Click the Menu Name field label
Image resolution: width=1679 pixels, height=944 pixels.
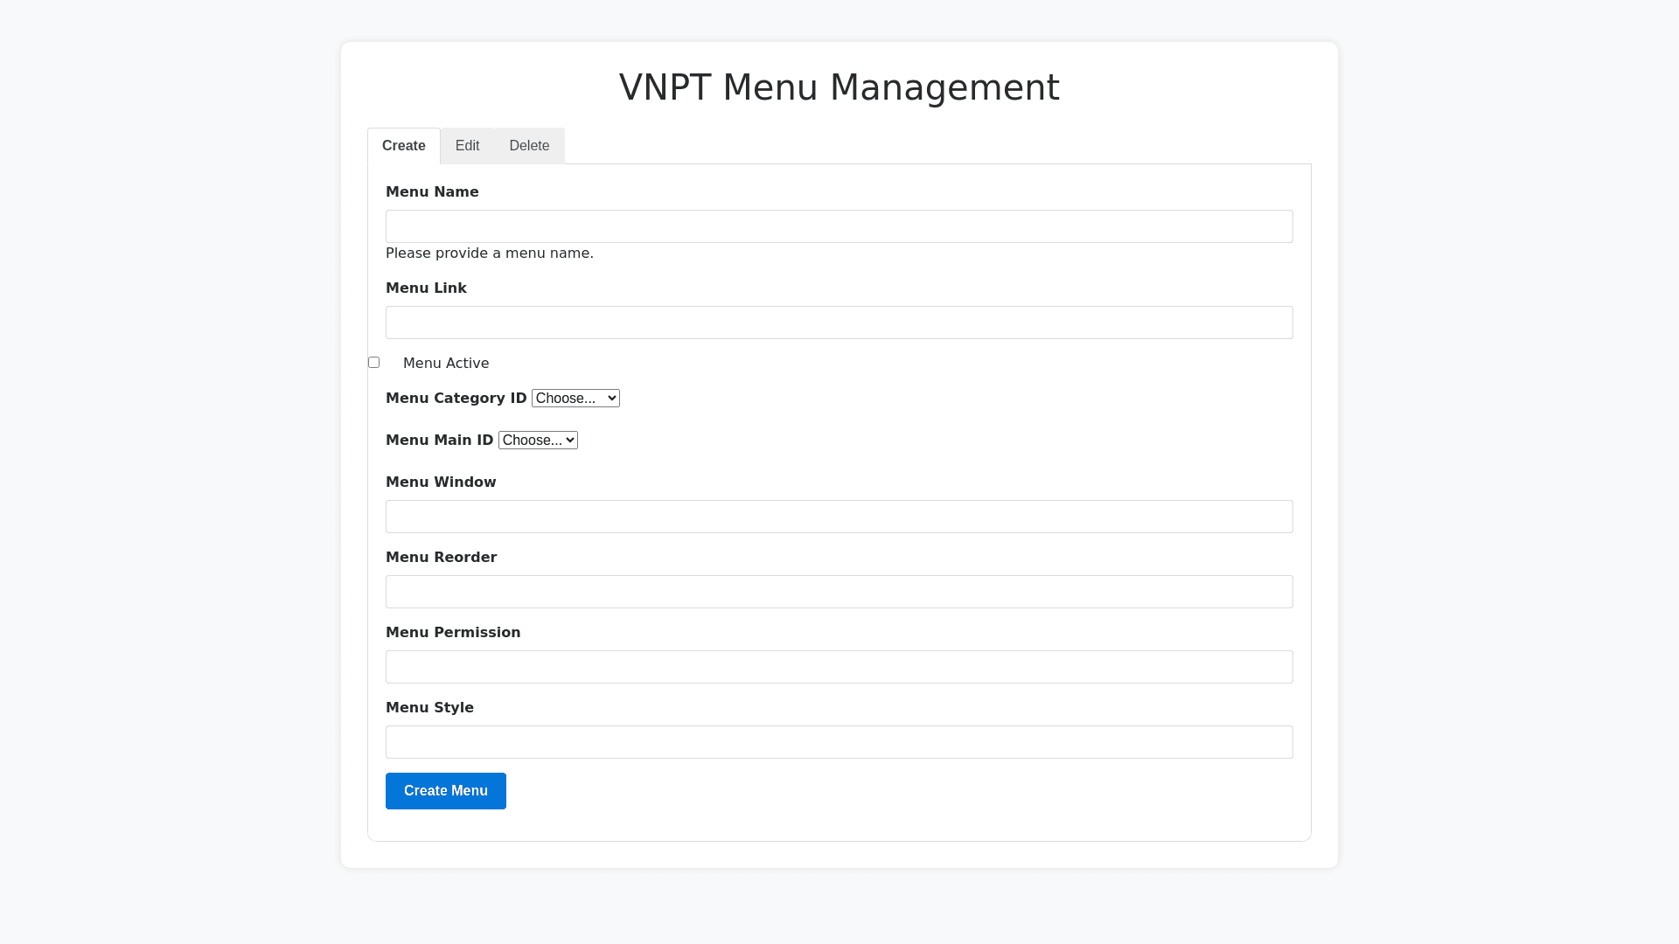[x=432, y=192]
